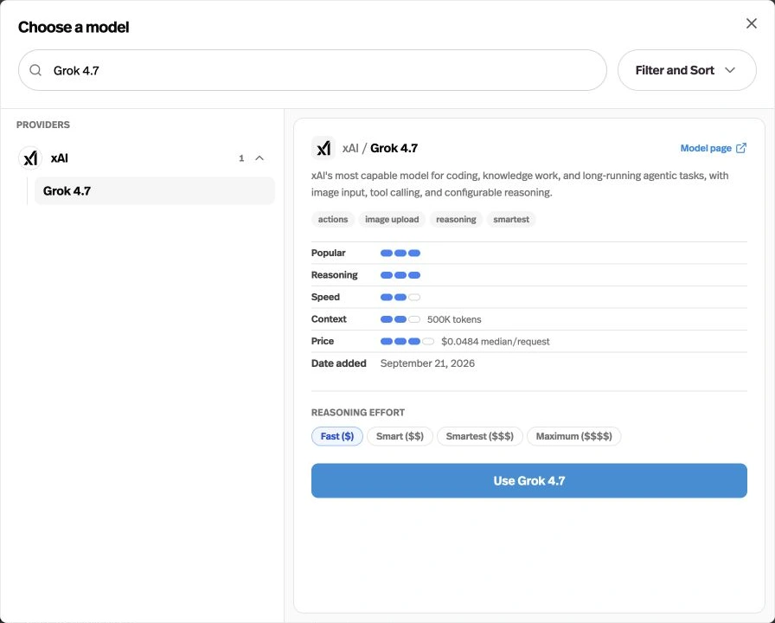
Task: Select Maximum ($$$$) reasoning effort
Action: click(573, 436)
